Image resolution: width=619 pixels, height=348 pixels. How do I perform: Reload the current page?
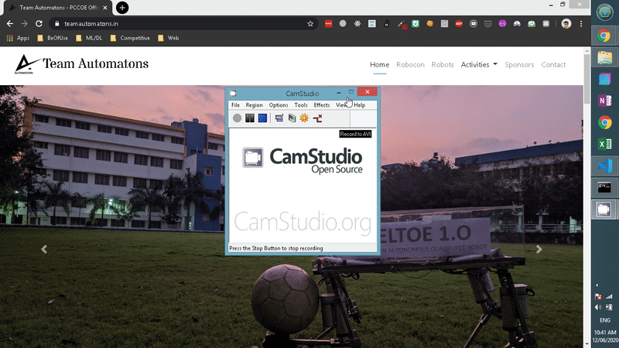[x=39, y=24]
